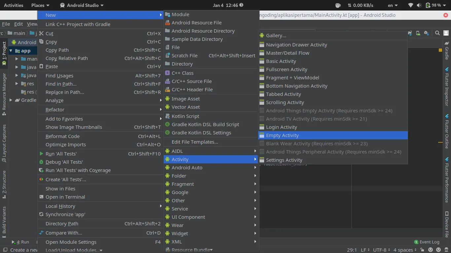
Task: Open the Device File Explorer side panel
Action: pyautogui.click(x=447, y=225)
